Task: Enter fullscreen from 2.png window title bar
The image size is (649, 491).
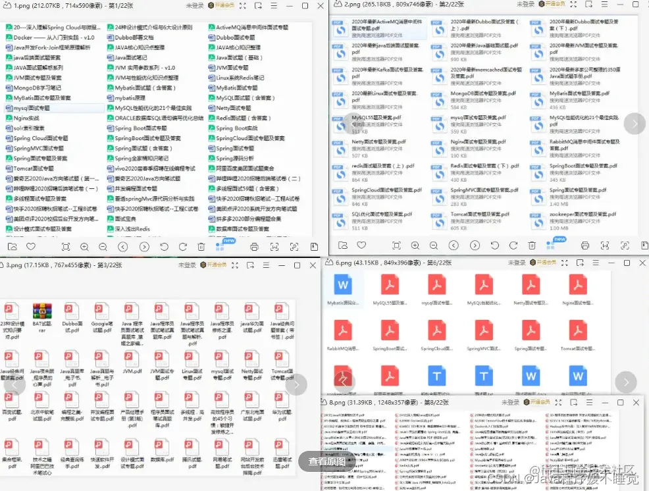Action: pyautogui.click(x=573, y=4)
